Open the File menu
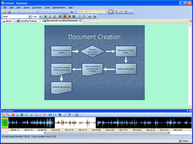The height and width of the screenshot is (144, 193). (x=5, y=7)
